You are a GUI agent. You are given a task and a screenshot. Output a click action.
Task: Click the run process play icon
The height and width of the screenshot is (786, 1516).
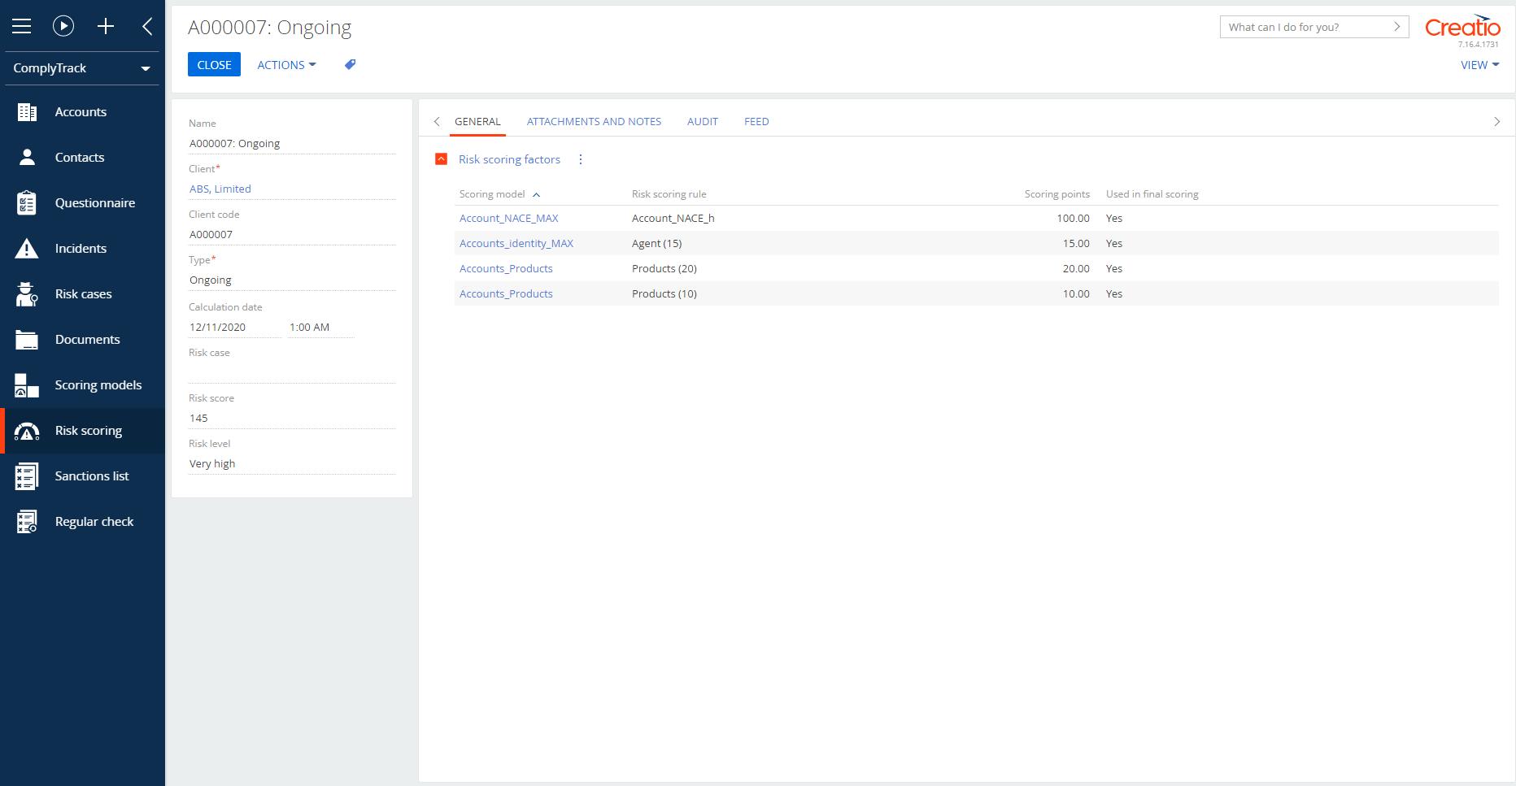[x=63, y=26]
